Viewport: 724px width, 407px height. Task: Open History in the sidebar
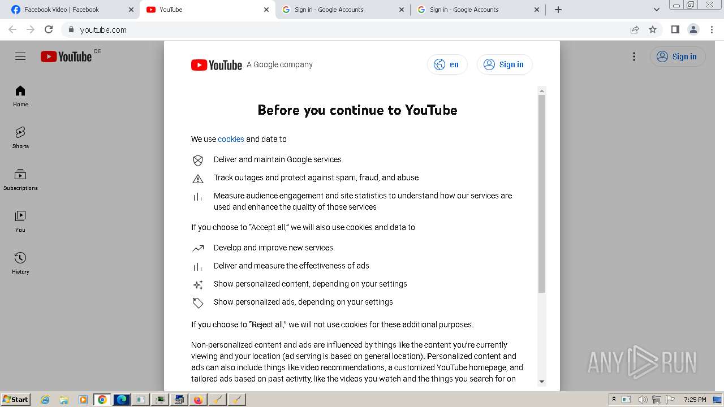pos(20,263)
